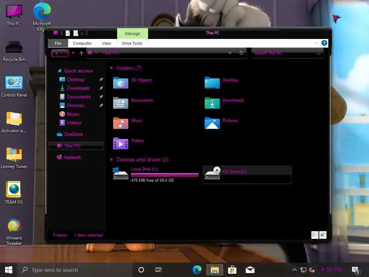369x277 pixels.
Task: Select the Manage contextual tab
Action: pos(133,34)
